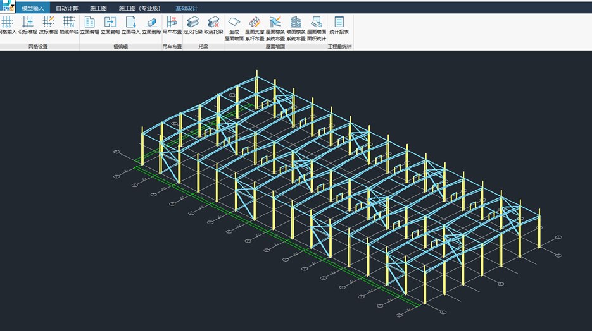The height and width of the screenshot is (331, 592).
Task: Choose the 改标准榀 edit tool
Action: (48, 26)
